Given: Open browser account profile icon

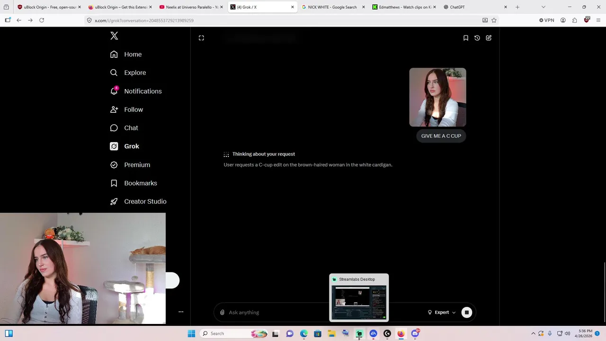Looking at the screenshot, I should tap(563, 20).
